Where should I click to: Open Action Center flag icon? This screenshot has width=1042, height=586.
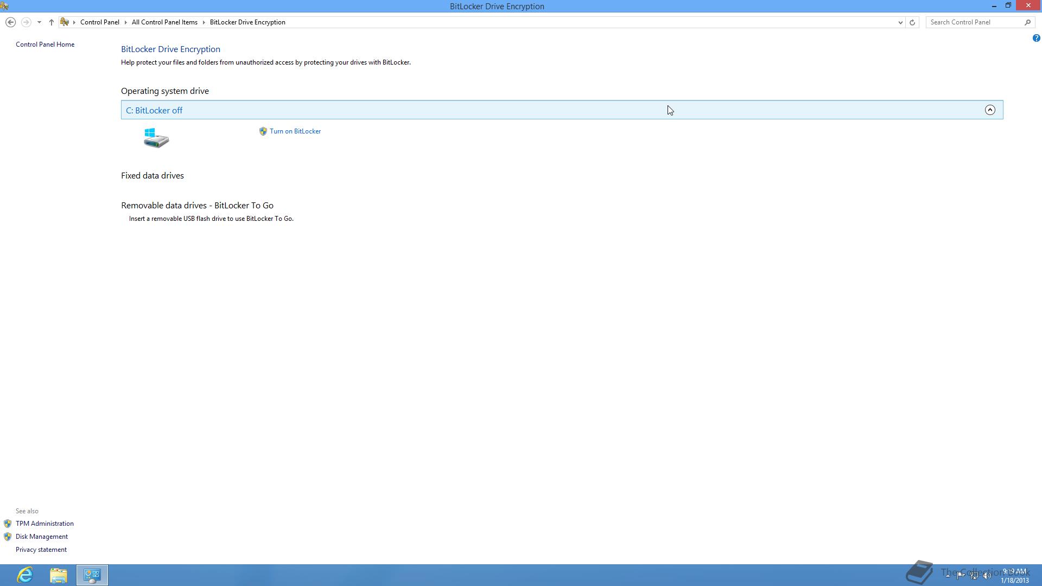pyautogui.click(x=961, y=575)
